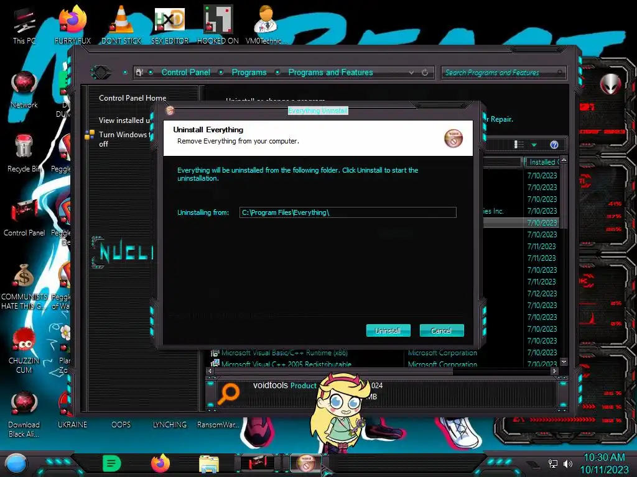Open the OOPS desktop shortcut

click(x=121, y=424)
